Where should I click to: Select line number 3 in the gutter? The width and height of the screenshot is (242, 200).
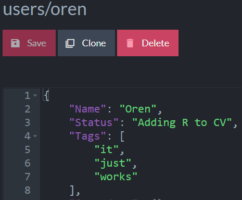coord(28,122)
